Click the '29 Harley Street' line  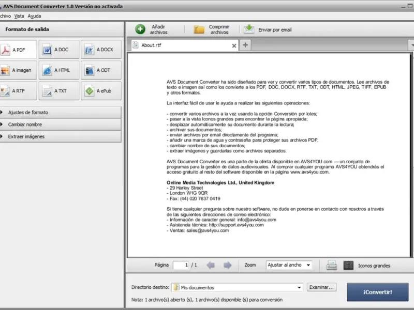coord(185,188)
